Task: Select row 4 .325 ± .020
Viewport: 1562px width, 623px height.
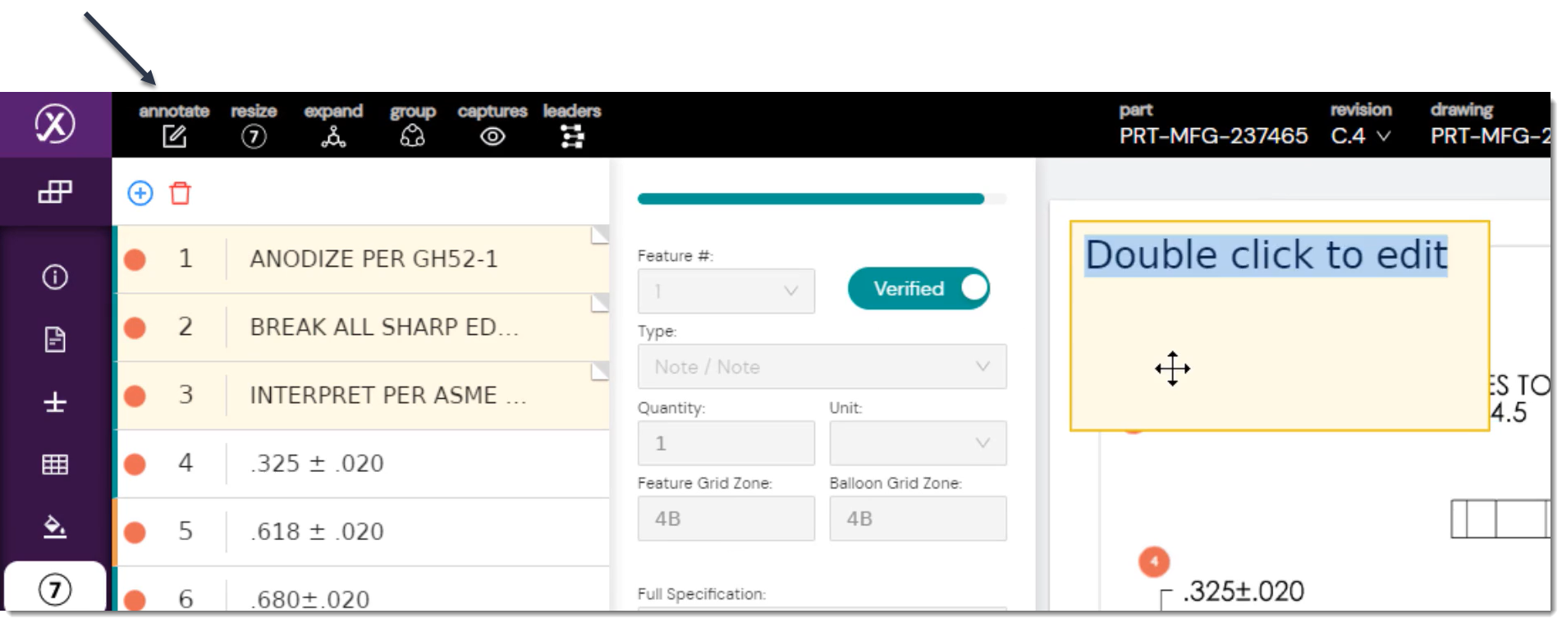Action: pos(362,463)
